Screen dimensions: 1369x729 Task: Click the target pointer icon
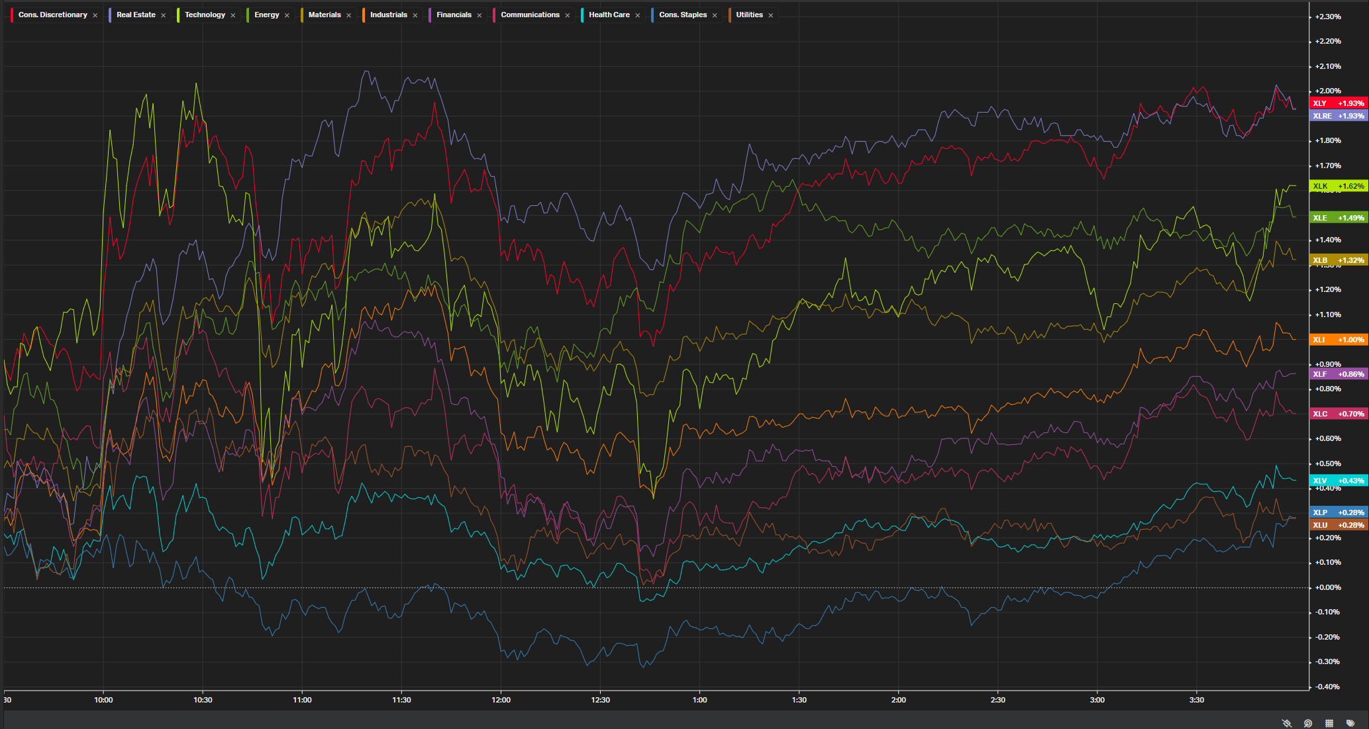click(1308, 723)
